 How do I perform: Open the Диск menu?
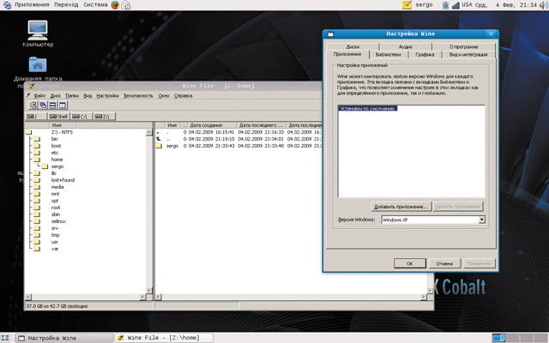pos(55,95)
